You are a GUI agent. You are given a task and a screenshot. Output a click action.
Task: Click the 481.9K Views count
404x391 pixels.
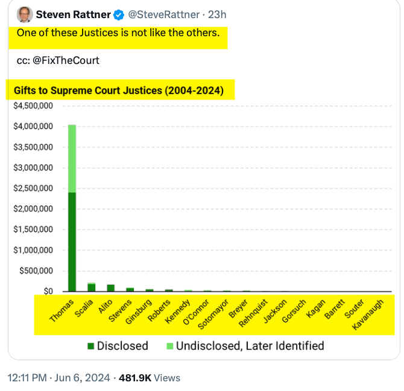[150, 378]
